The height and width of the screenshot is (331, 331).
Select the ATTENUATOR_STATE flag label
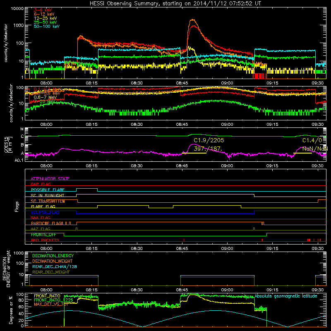click(50, 179)
